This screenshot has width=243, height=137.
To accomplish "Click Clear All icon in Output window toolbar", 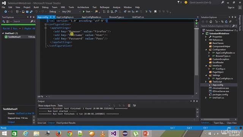I will (129, 105).
